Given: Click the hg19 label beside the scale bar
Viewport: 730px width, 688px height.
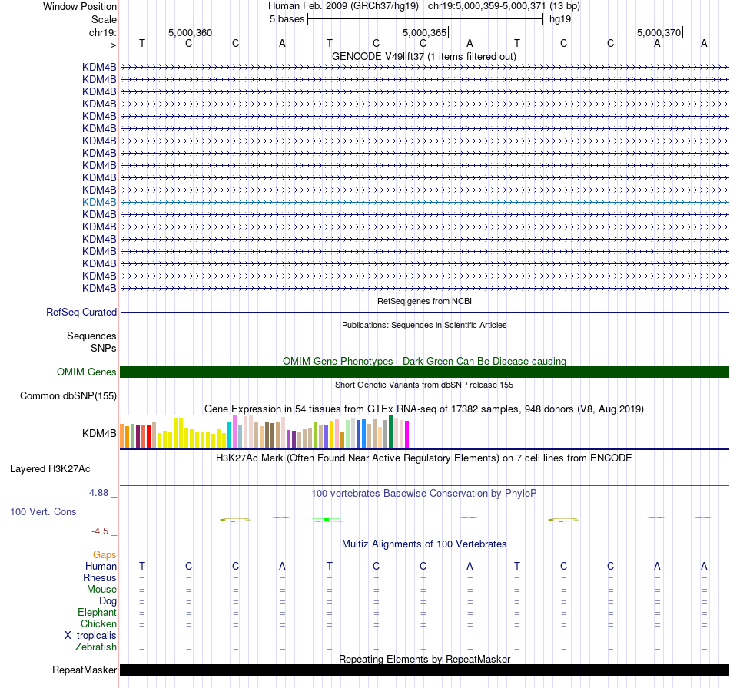Looking at the screenshot, I should point(560,19).
